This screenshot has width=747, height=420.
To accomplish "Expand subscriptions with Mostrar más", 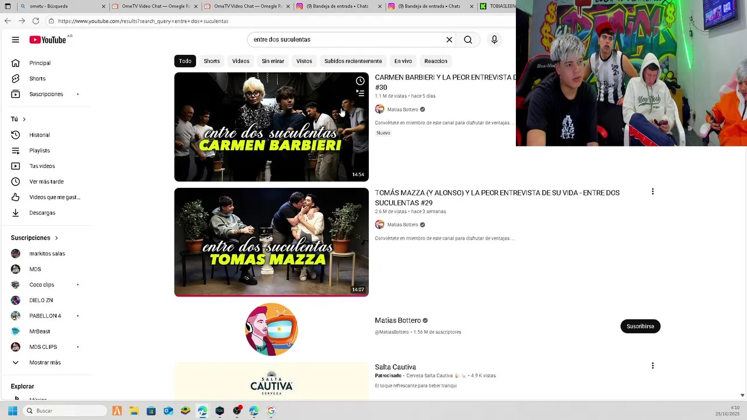I will coord(46,362).
